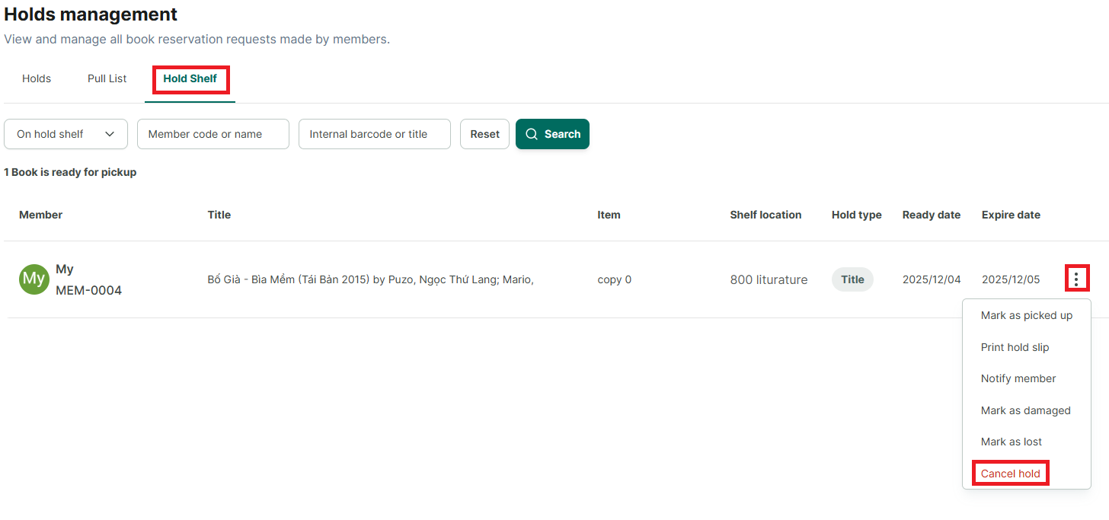Select the Hold Shelf tab
The width and height of the screenshot is (1109, 520).
[190, 79]
